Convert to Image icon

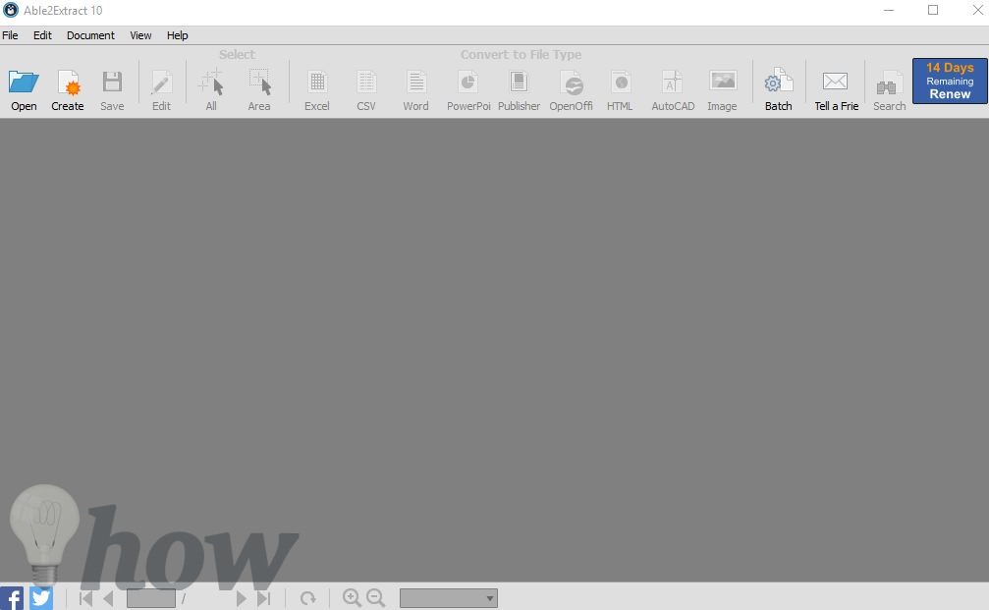(x=723, y=81)
